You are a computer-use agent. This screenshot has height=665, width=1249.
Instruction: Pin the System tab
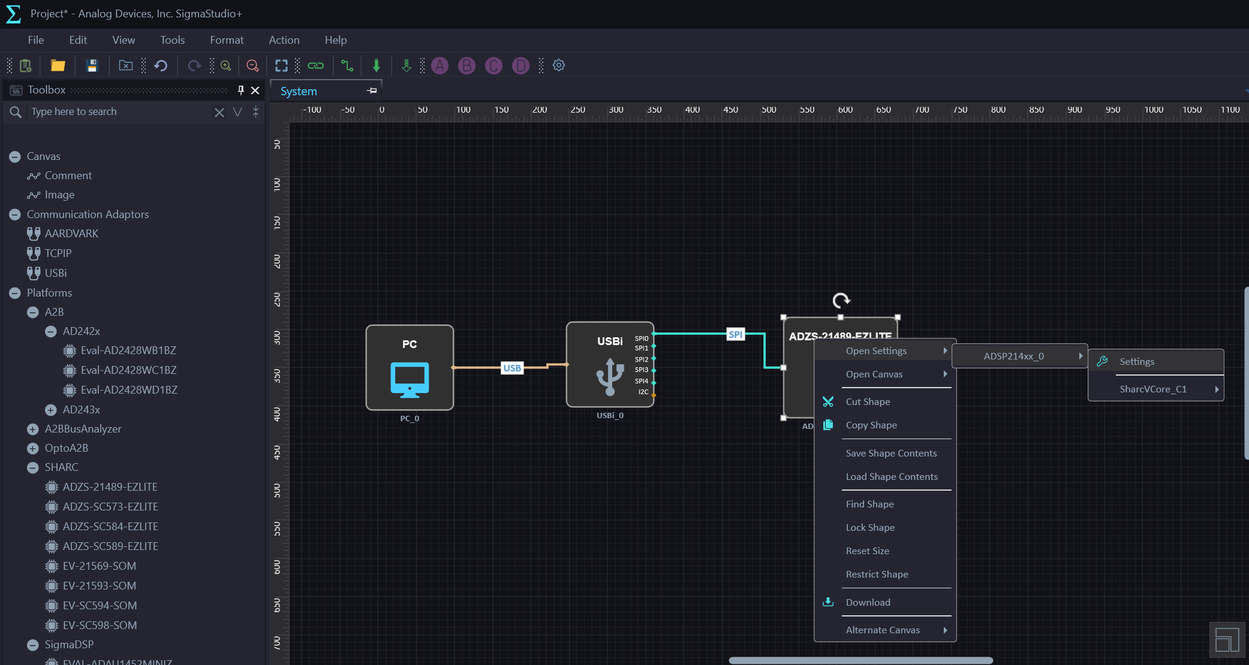[x=372, y=90]
